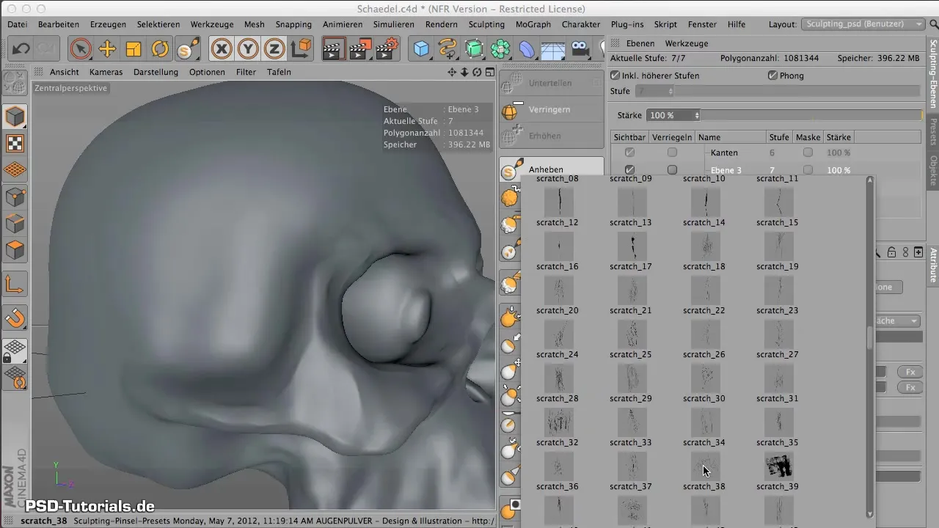Click the coordinate system icon
Viewport: 939px width, 528px height.
[301, 49]
